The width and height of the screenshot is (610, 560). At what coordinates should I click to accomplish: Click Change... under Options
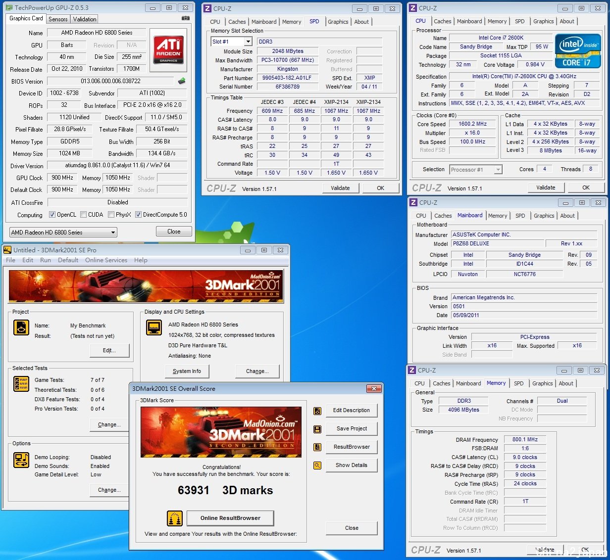(109, 490)
